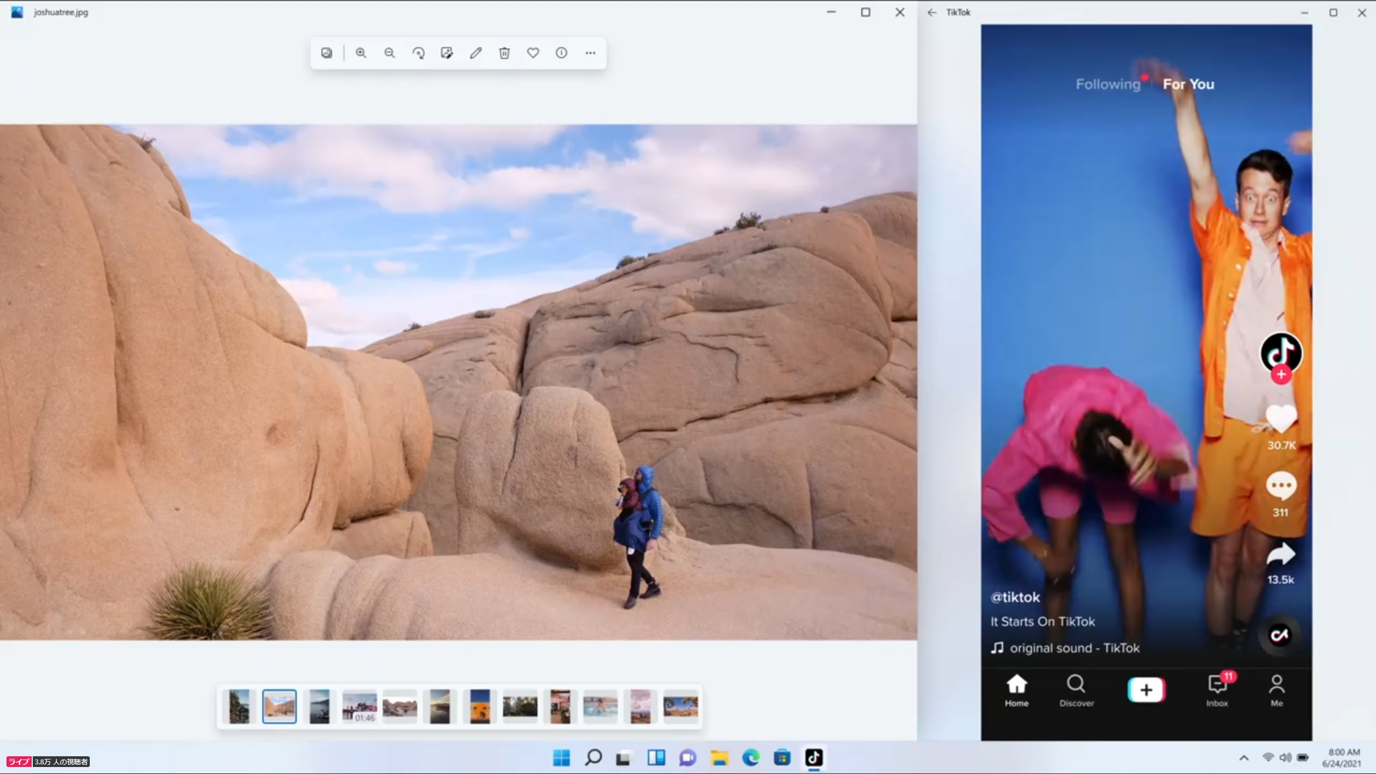Image resolution: width=1376 pixels, height=774 pixels.
Task: Favorite the photo with heart icon
Action: [533, 53]
